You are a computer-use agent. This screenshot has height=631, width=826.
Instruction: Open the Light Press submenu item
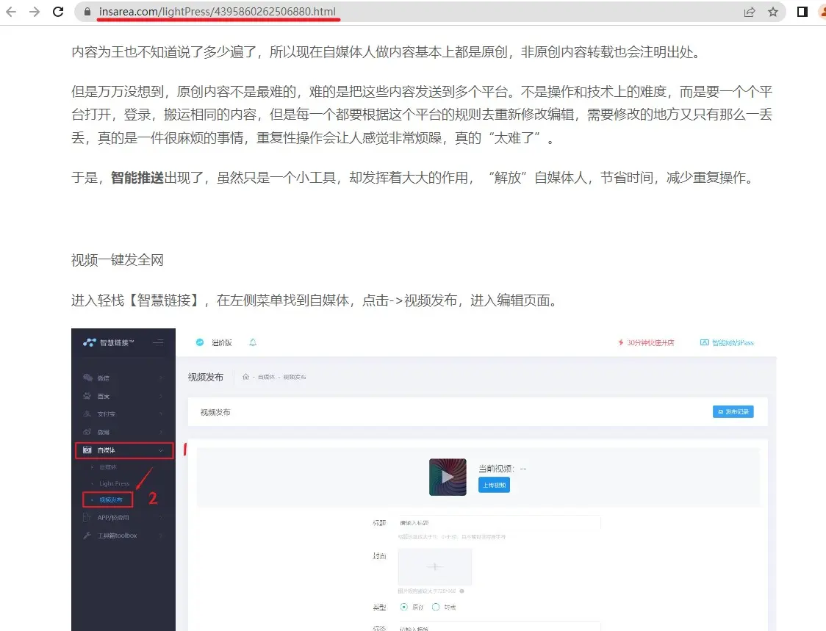coord(113,483)
